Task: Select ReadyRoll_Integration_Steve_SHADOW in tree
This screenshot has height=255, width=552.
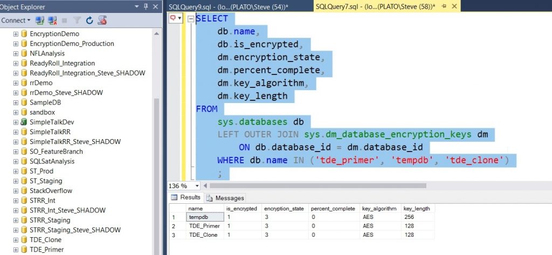Action: [87, 73]
